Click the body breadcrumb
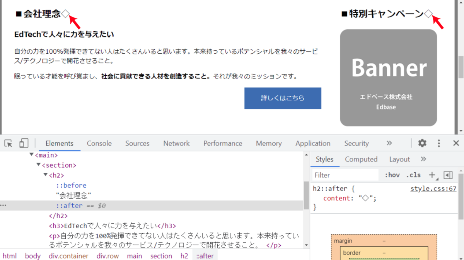Image resolution: width=464 pixels, height=260 pixels. 33,256
